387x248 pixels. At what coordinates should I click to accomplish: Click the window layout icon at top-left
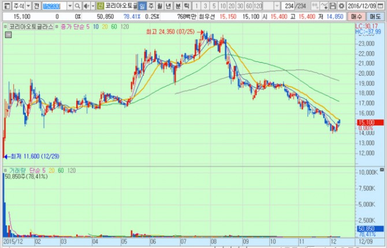(4, 5)
